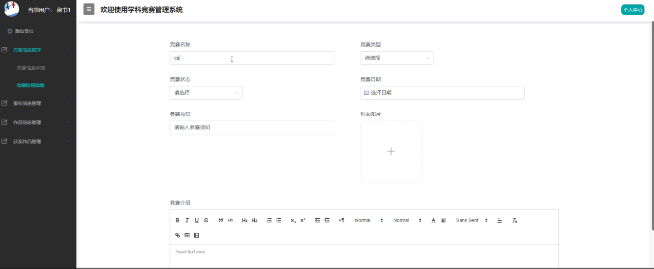This screenshot has width=654, height=269.
Task: Open the font size Normal dropdown
Action: coord(369,221)
